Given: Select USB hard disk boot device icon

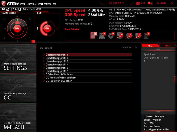Looking at the screenshot, I should 120,36.
